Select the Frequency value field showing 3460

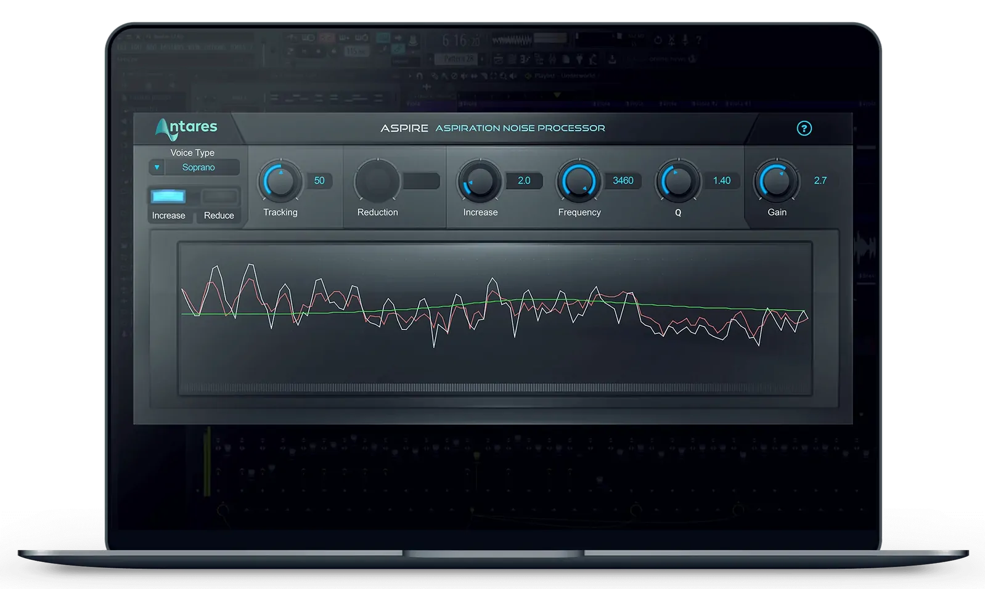pos(623,181)
